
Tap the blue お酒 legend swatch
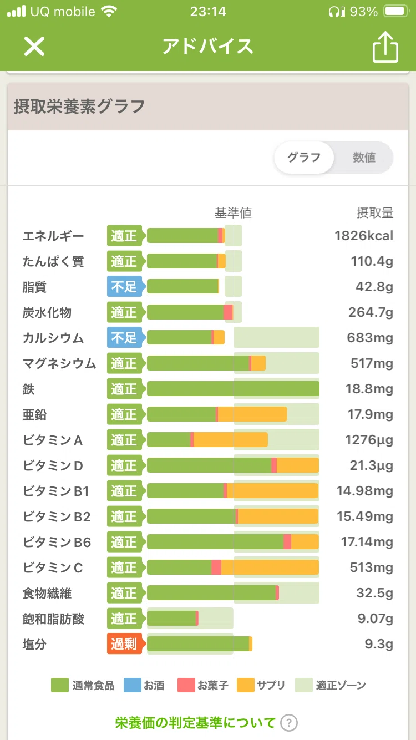tap(132, 685)
